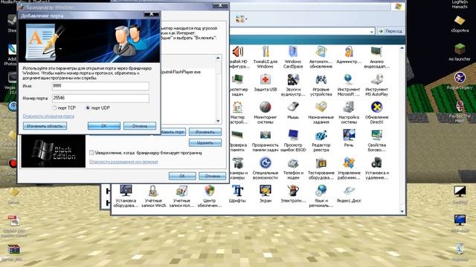Toggle notification when firewall blocks program checkbox
Image resolution: width=476 pixels, height=267 pixels.
(x=91, y=153)
